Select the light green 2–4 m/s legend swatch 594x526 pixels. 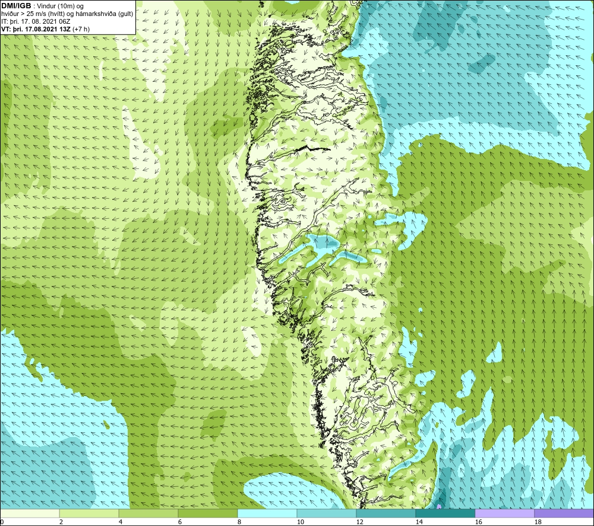(89, 513)
